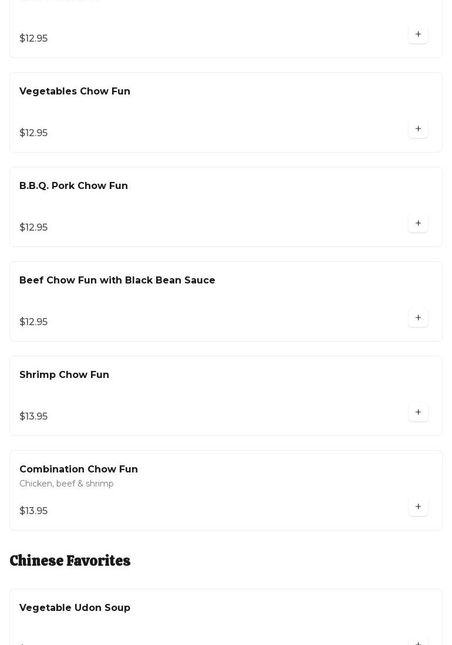Screen dimensions: 452x645
Task: View the Shrimp Chow Fun item
Action: click(x=64, y=375)
